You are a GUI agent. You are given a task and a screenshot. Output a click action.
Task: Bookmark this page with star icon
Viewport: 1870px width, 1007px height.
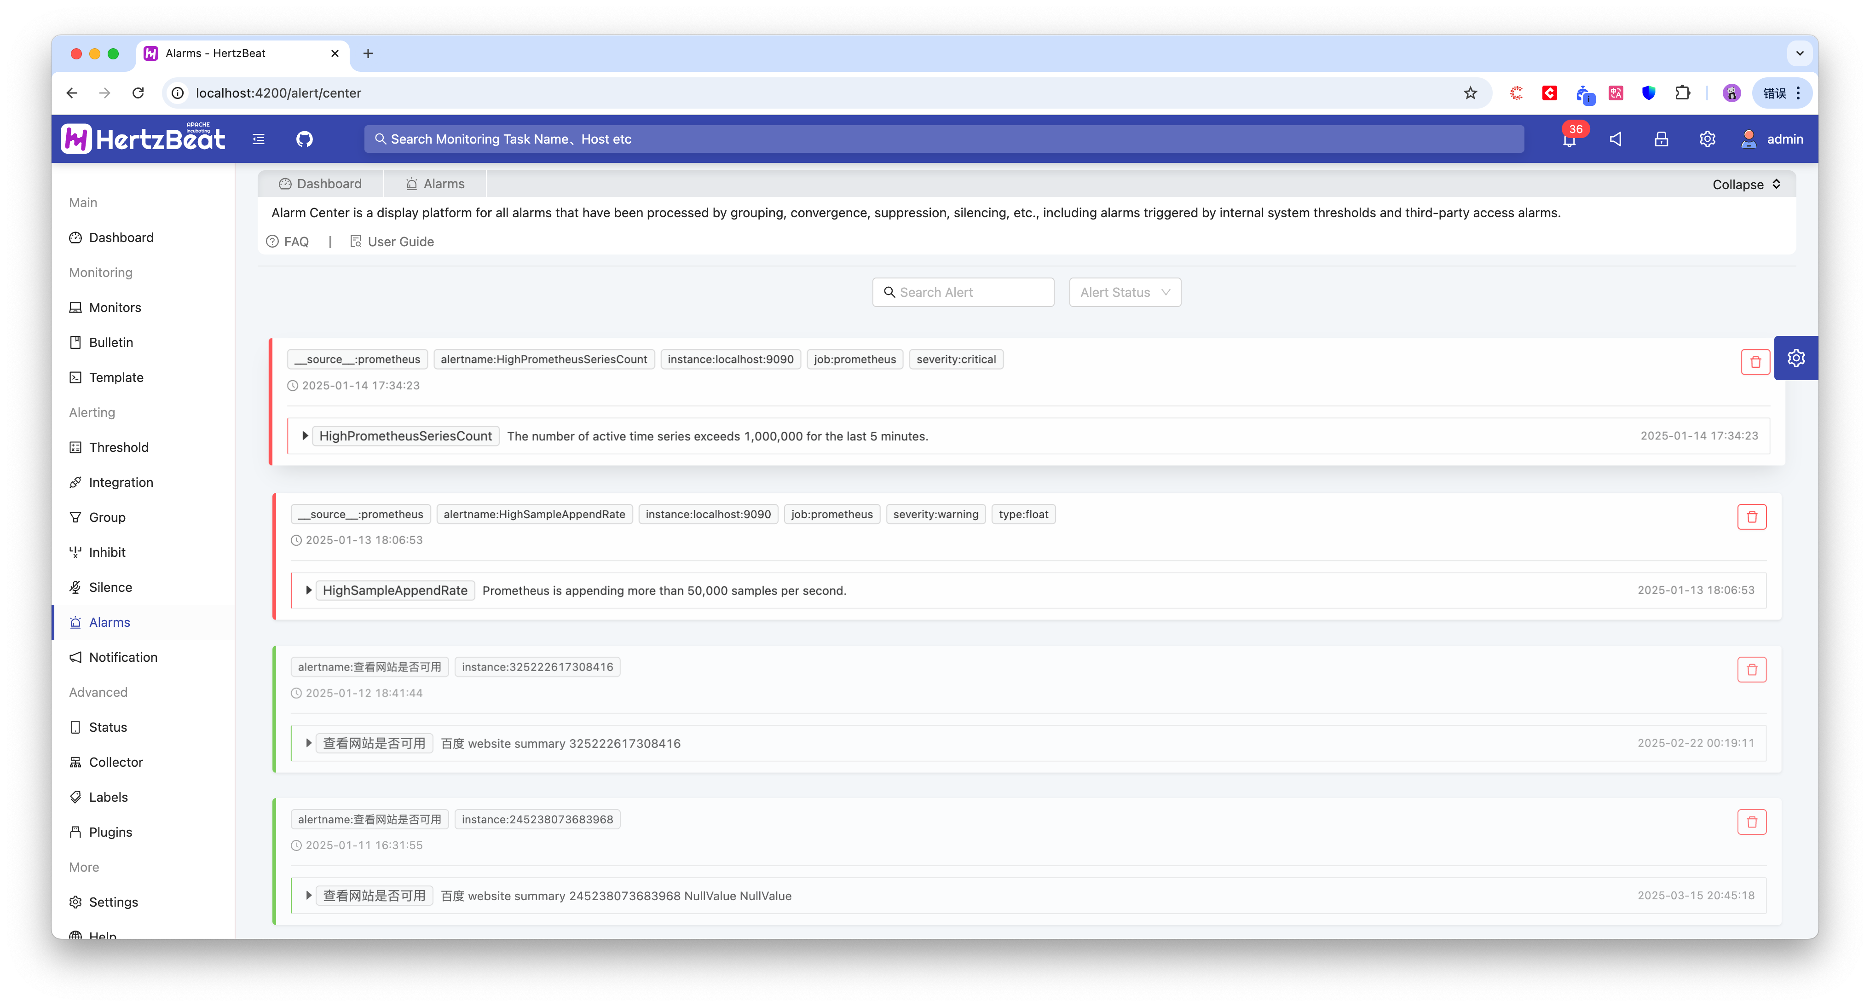pos(1470,93)
